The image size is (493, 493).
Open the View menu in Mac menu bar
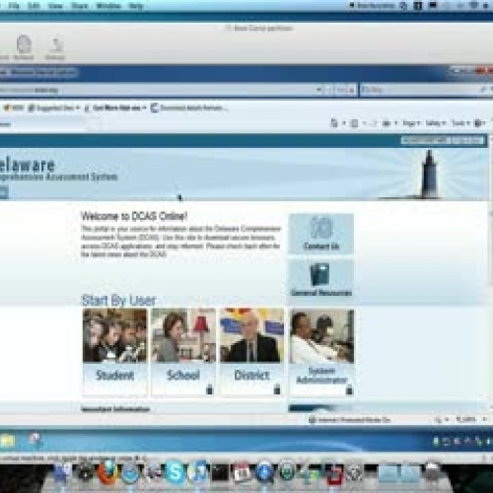click(55, 6)
